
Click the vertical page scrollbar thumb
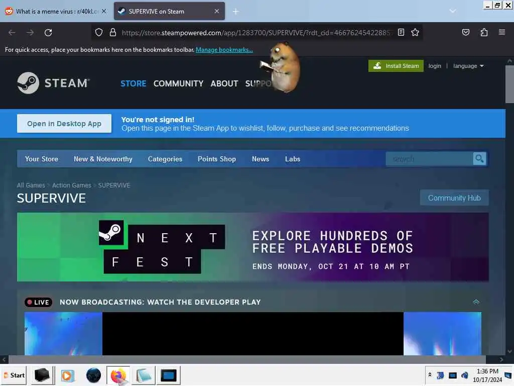click(509, 84)
